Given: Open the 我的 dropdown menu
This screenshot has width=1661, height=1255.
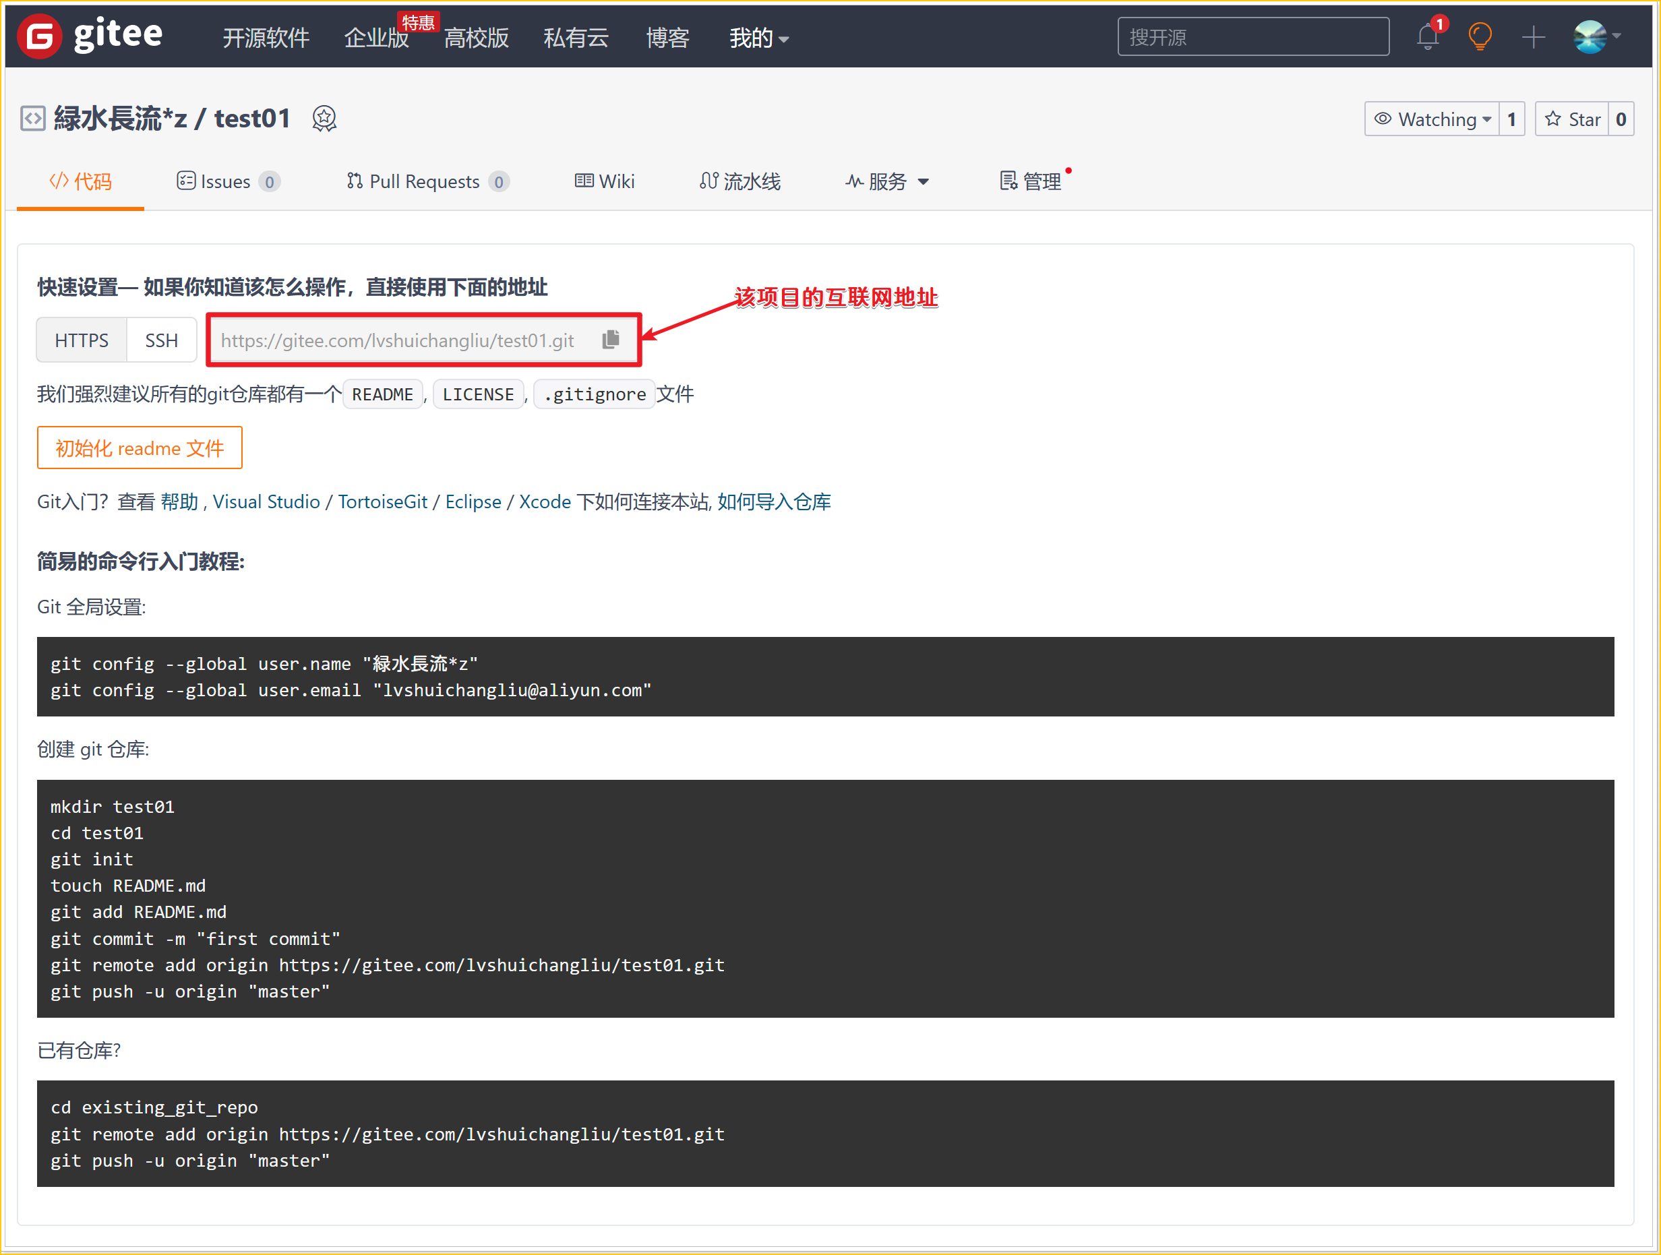Looking at the screenshot, I should pos(758,38).
